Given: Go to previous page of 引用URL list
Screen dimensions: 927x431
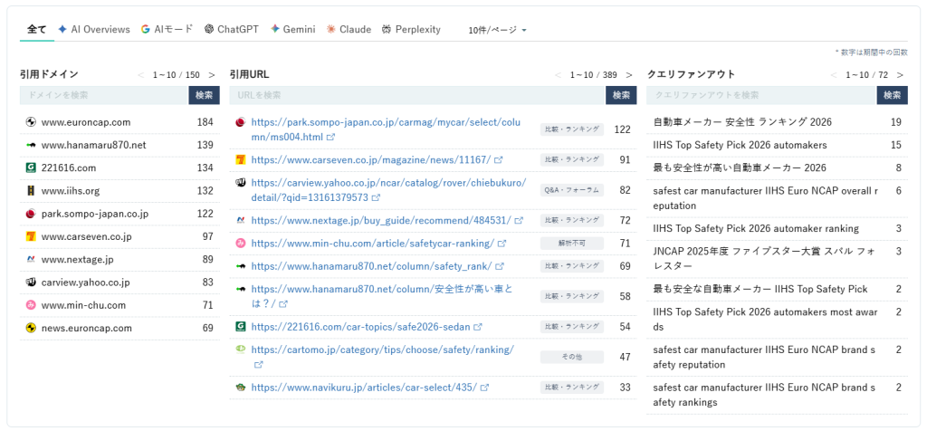Looking at the screenshot, I should tap(558, 75).
